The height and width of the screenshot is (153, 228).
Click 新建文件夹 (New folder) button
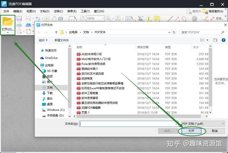(x=62, y=40)
